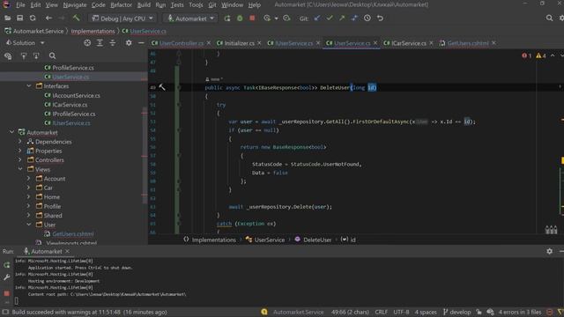This screenshot has width=564, height=317.
Task: Click the 49:66 caret position indicator
Action: pos(350,312)
